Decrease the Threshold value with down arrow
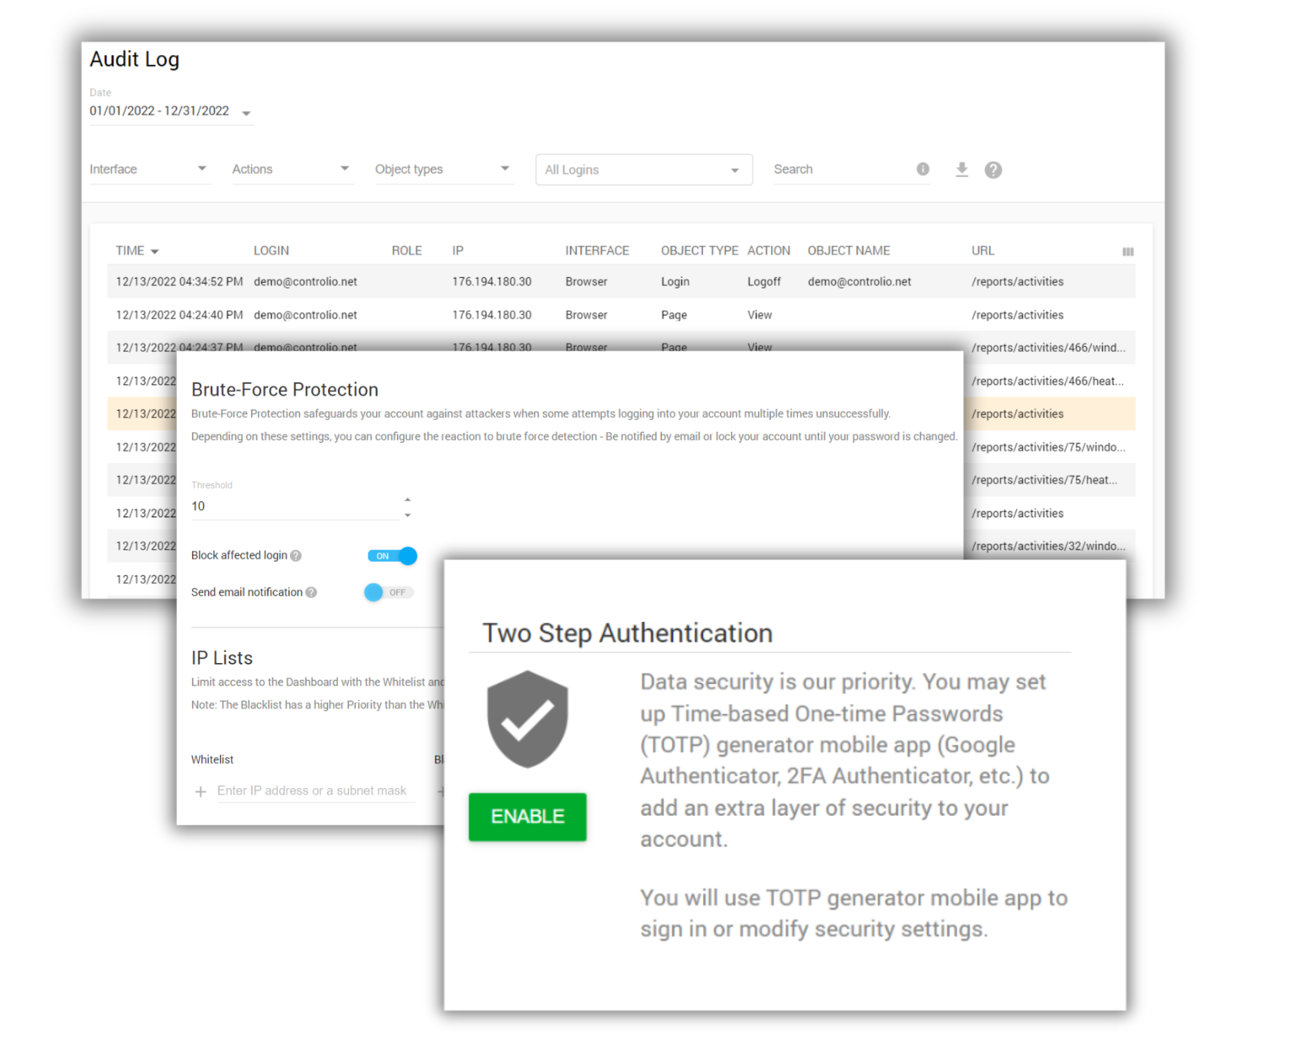This screenshot has width=1297, height=1037. (407, 515)
